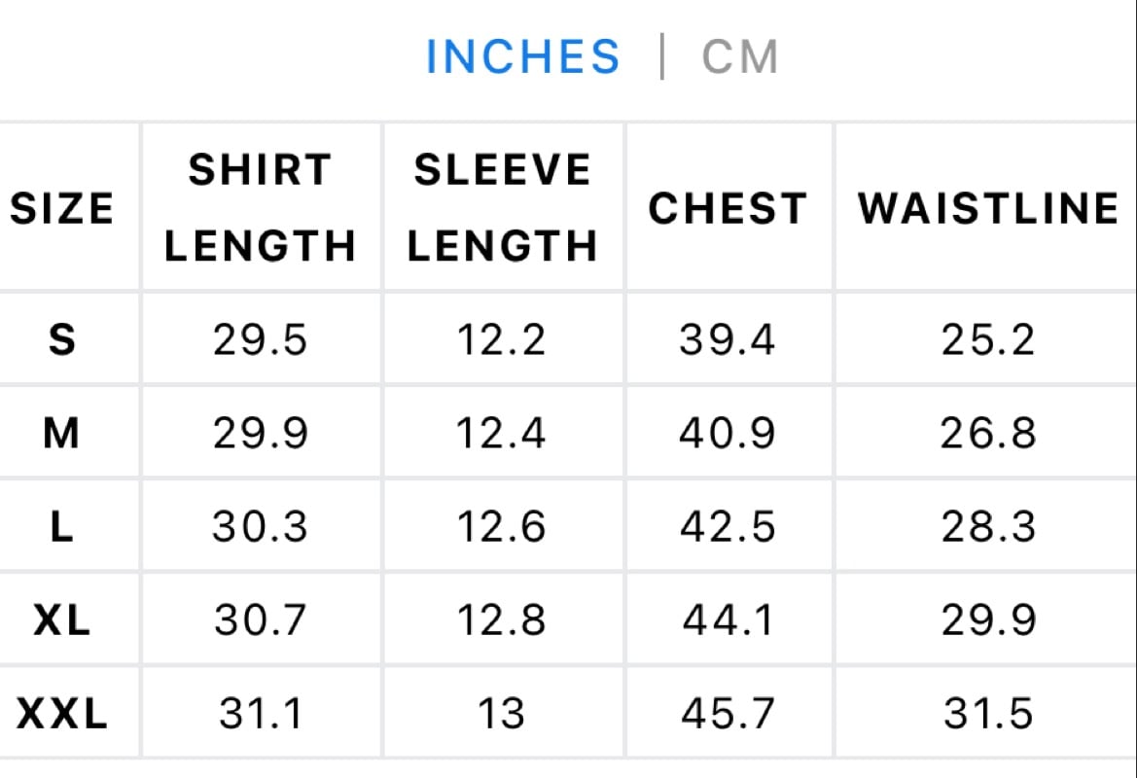Click the 30.3 shirt length for L

tap(261, 526)
